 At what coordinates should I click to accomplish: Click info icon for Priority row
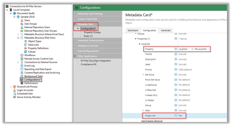tap(176, 69)
